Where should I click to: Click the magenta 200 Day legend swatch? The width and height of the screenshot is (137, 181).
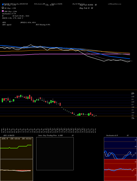pos(3,11)
